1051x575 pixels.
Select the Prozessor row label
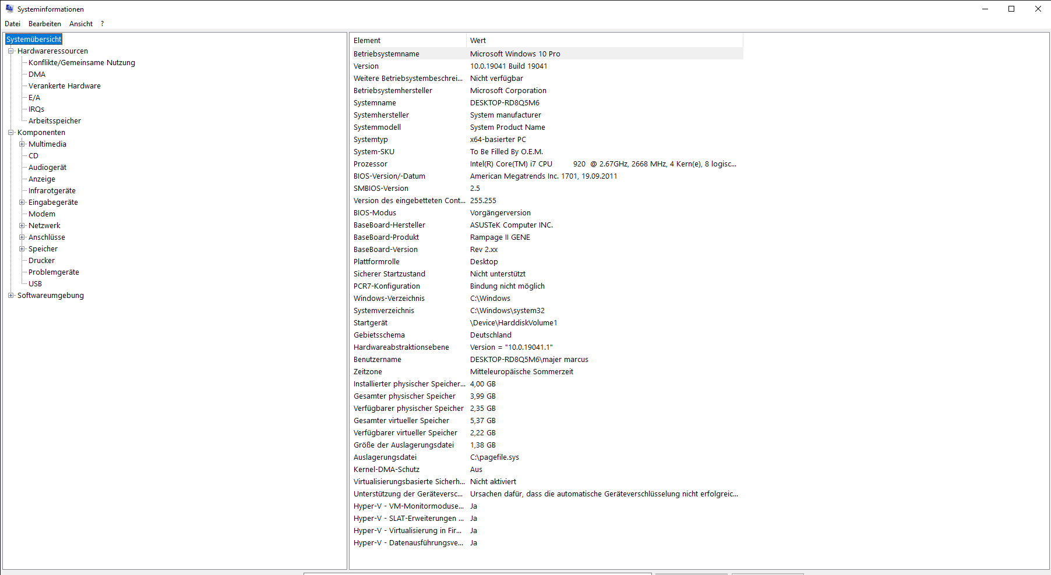[x=370, y=164]
